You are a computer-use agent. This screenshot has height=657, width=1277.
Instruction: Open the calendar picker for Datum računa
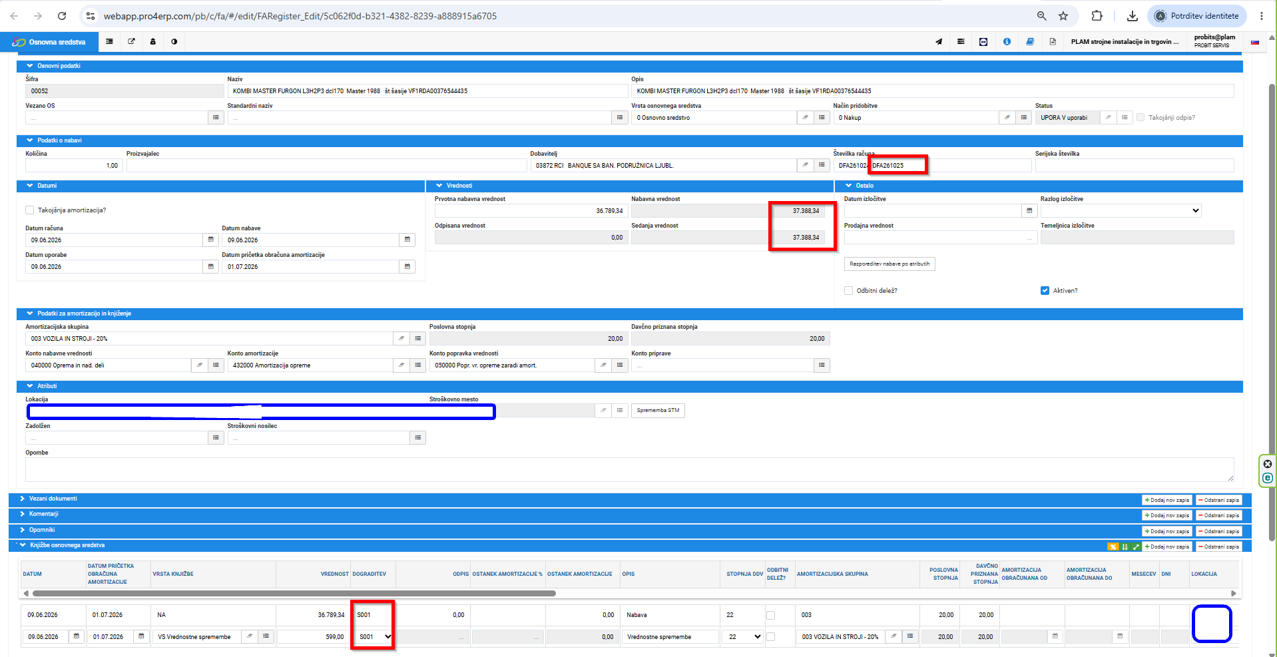(211, 240)
